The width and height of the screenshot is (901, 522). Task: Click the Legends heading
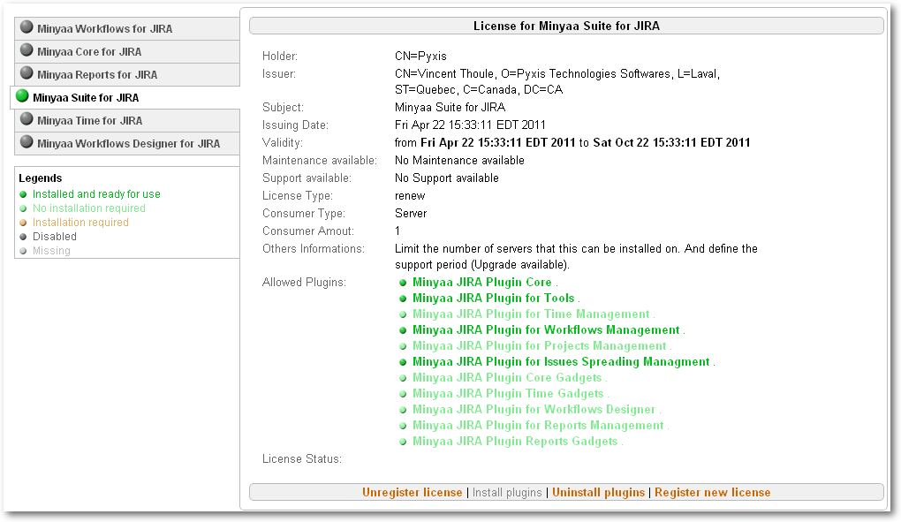click(41, 178)
